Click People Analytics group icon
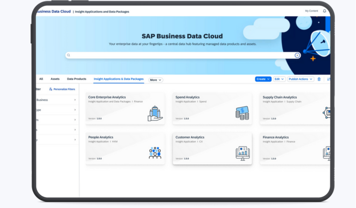Viewport: 356px width, 208px height. [155, 153]
